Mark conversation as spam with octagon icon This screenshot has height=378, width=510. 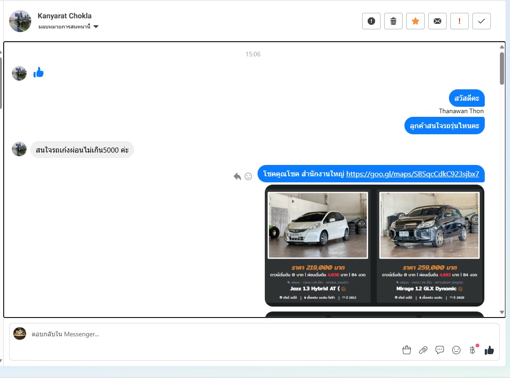371,21
